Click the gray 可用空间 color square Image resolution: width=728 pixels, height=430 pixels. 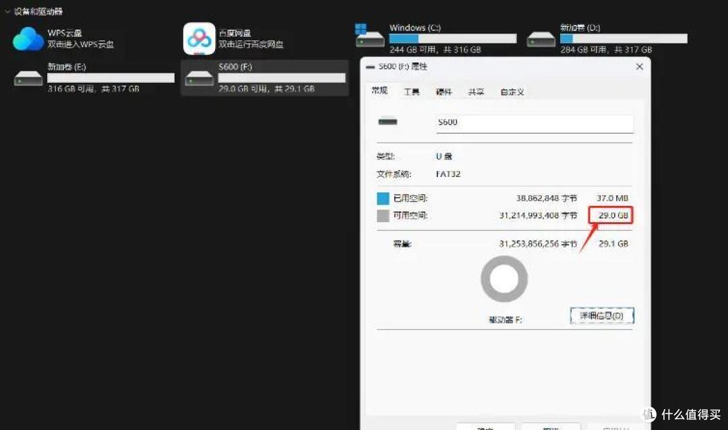(383, 216)
